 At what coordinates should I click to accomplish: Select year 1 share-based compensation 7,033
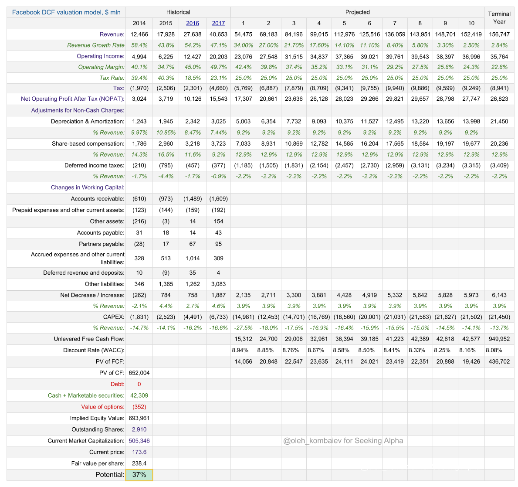[243, 144]
